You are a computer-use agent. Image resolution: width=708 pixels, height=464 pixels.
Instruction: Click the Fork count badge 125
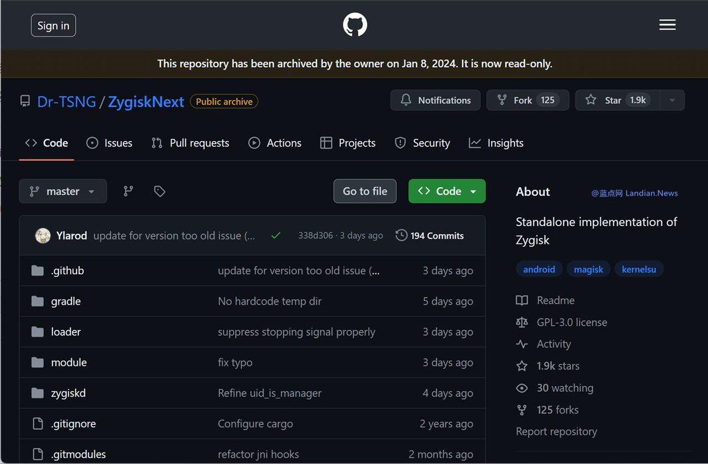(548, 100)
